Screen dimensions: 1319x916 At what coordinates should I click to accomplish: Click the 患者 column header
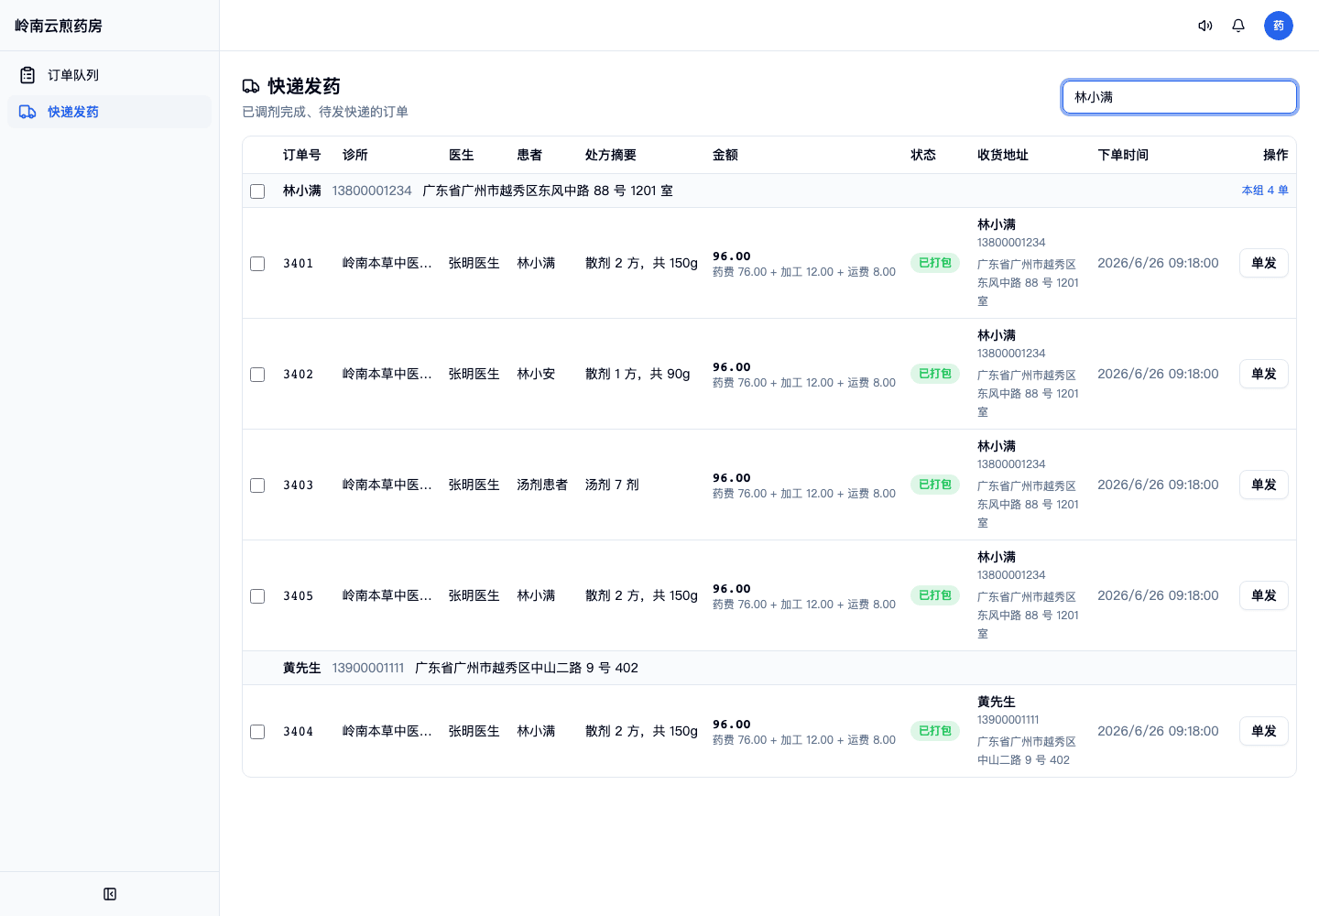pos(529,155)
